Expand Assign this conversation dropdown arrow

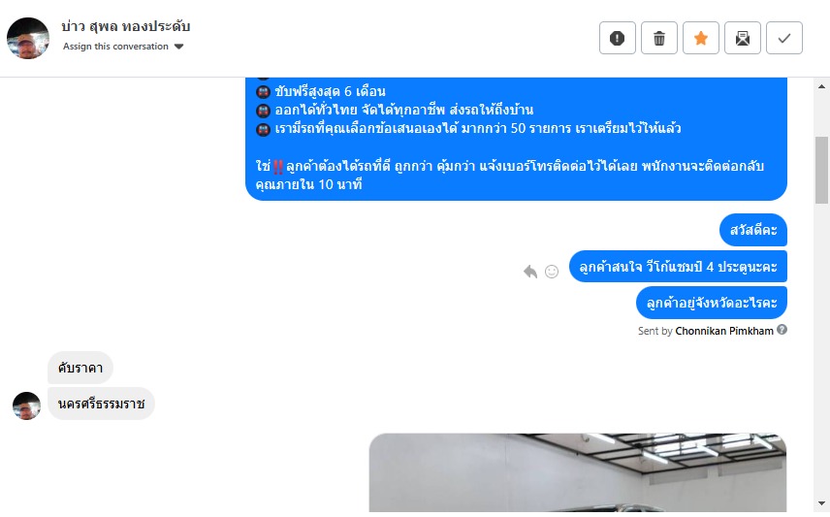coord(179,47)
